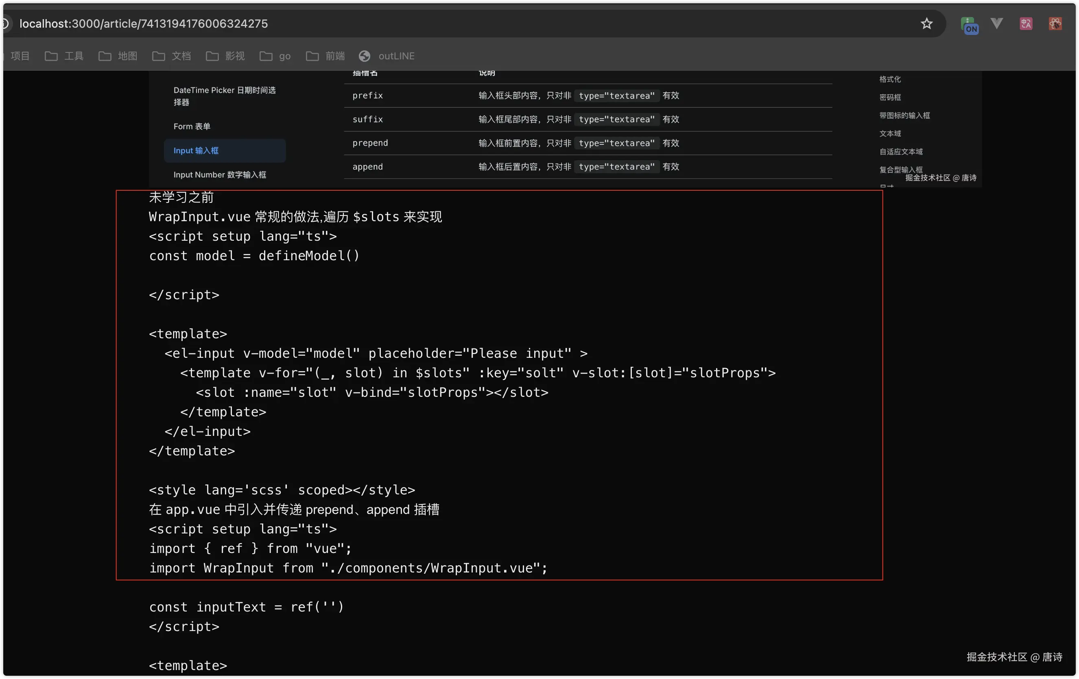Image resolution: width=1079 pixels, height=679 pixels.
Task: Open the 工具 bookmark folder
Action: click(64, 56)
